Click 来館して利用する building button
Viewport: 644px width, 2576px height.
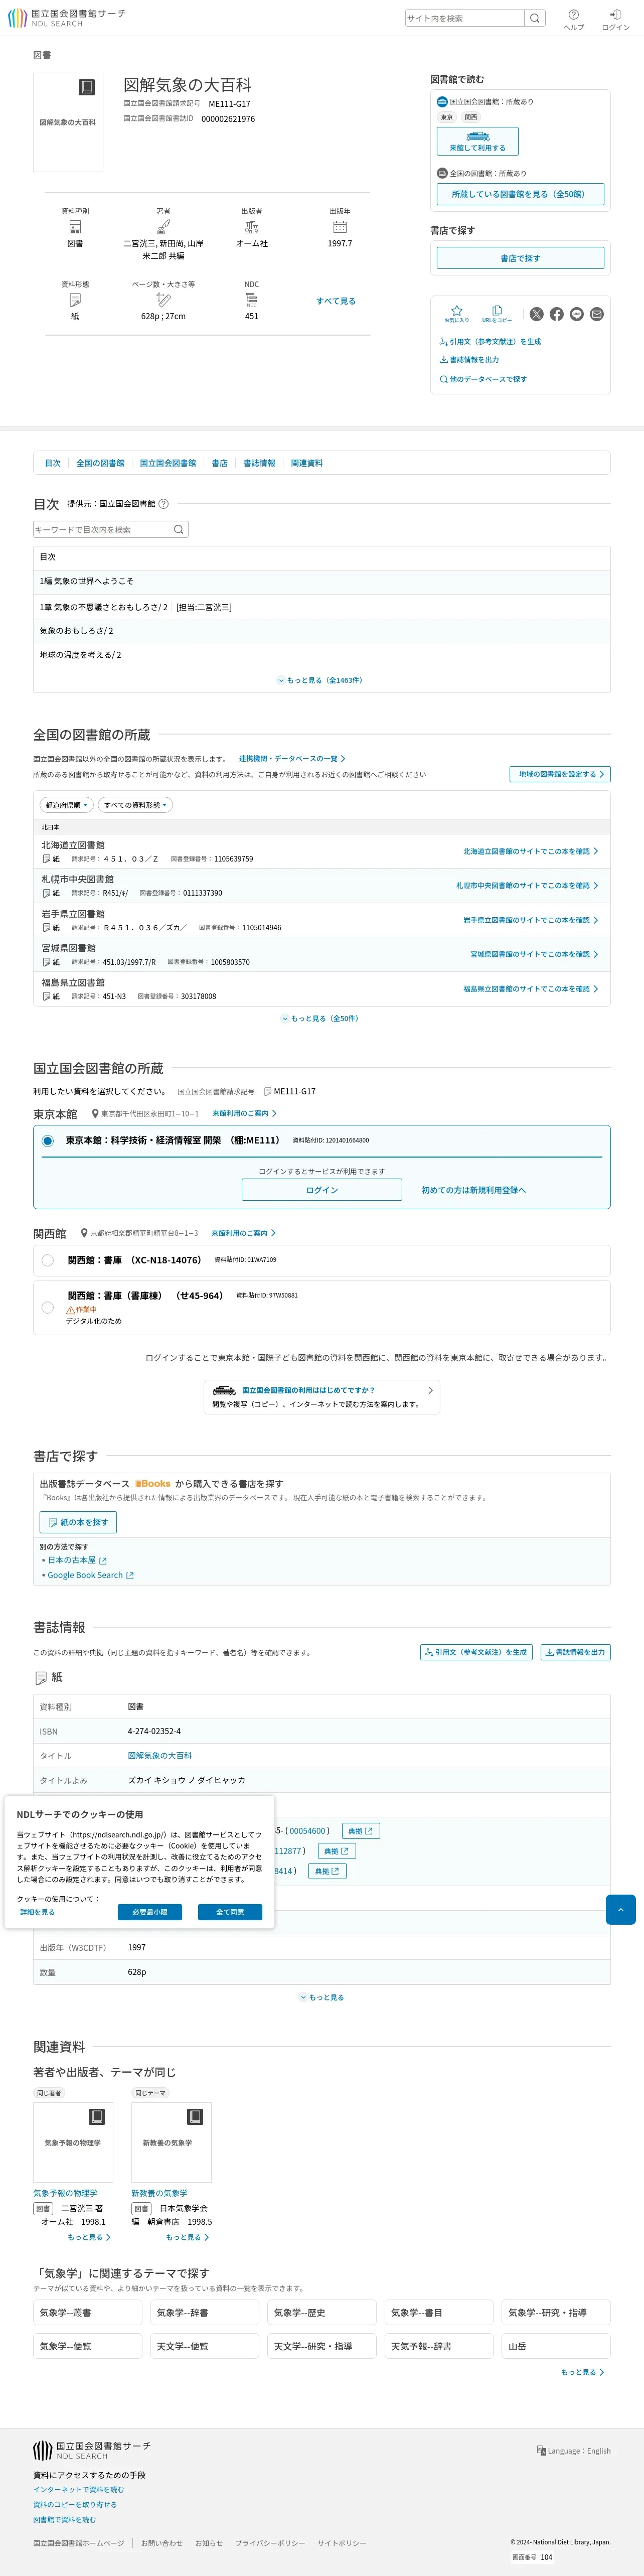(x=477, y=141)
